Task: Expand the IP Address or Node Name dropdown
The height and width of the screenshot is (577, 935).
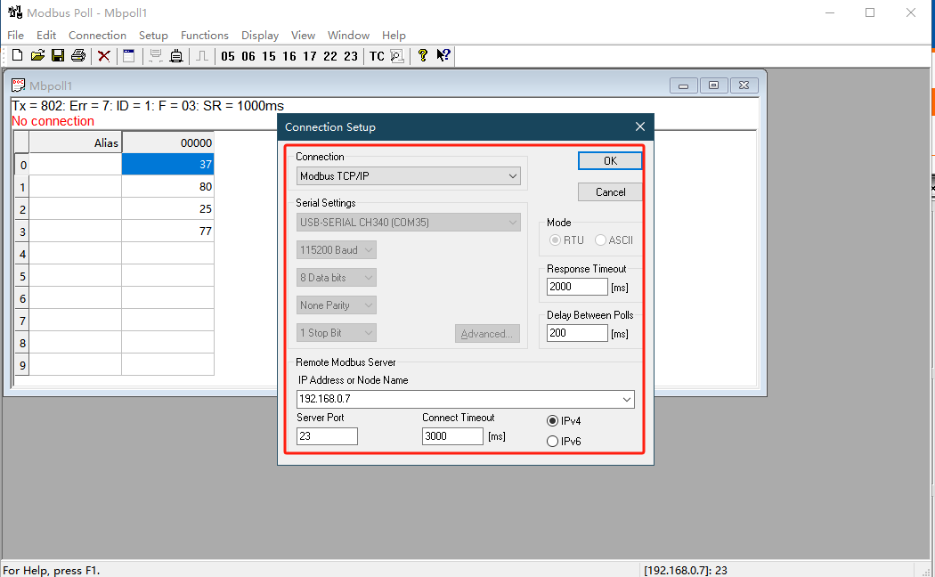Action: tap(627, 399)
